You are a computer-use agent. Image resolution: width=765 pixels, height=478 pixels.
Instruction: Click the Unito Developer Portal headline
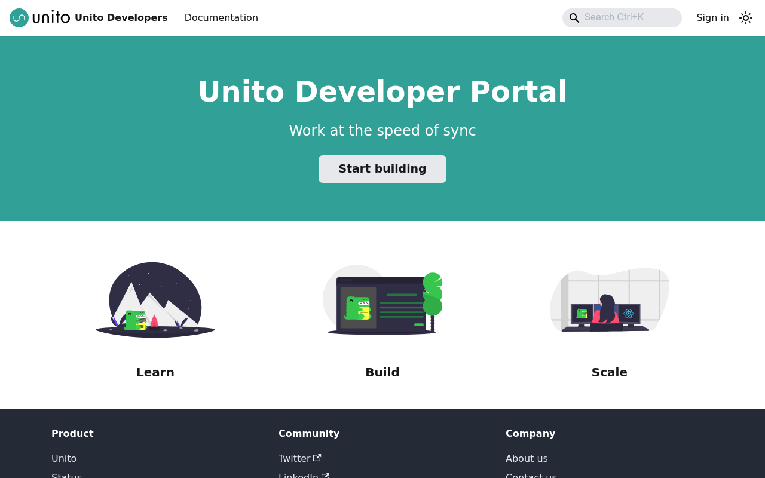point(382,91)
